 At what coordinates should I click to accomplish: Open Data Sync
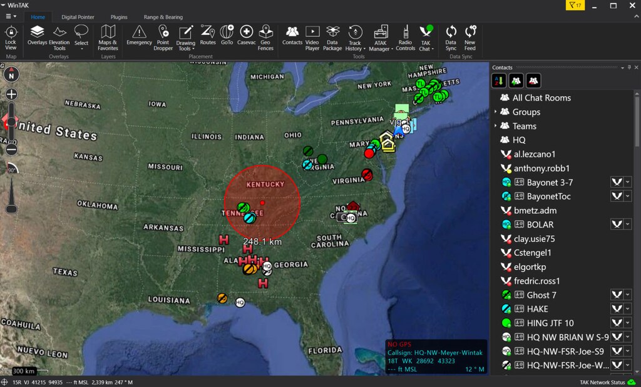[451, 38]
